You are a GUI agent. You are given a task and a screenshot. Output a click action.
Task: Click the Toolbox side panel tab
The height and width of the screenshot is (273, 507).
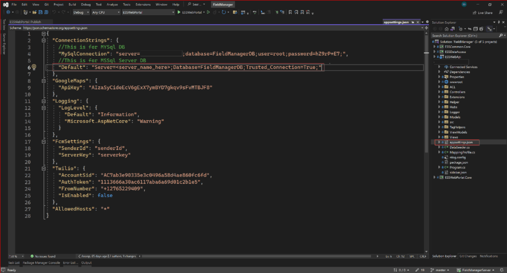click(x=4, y=25)
